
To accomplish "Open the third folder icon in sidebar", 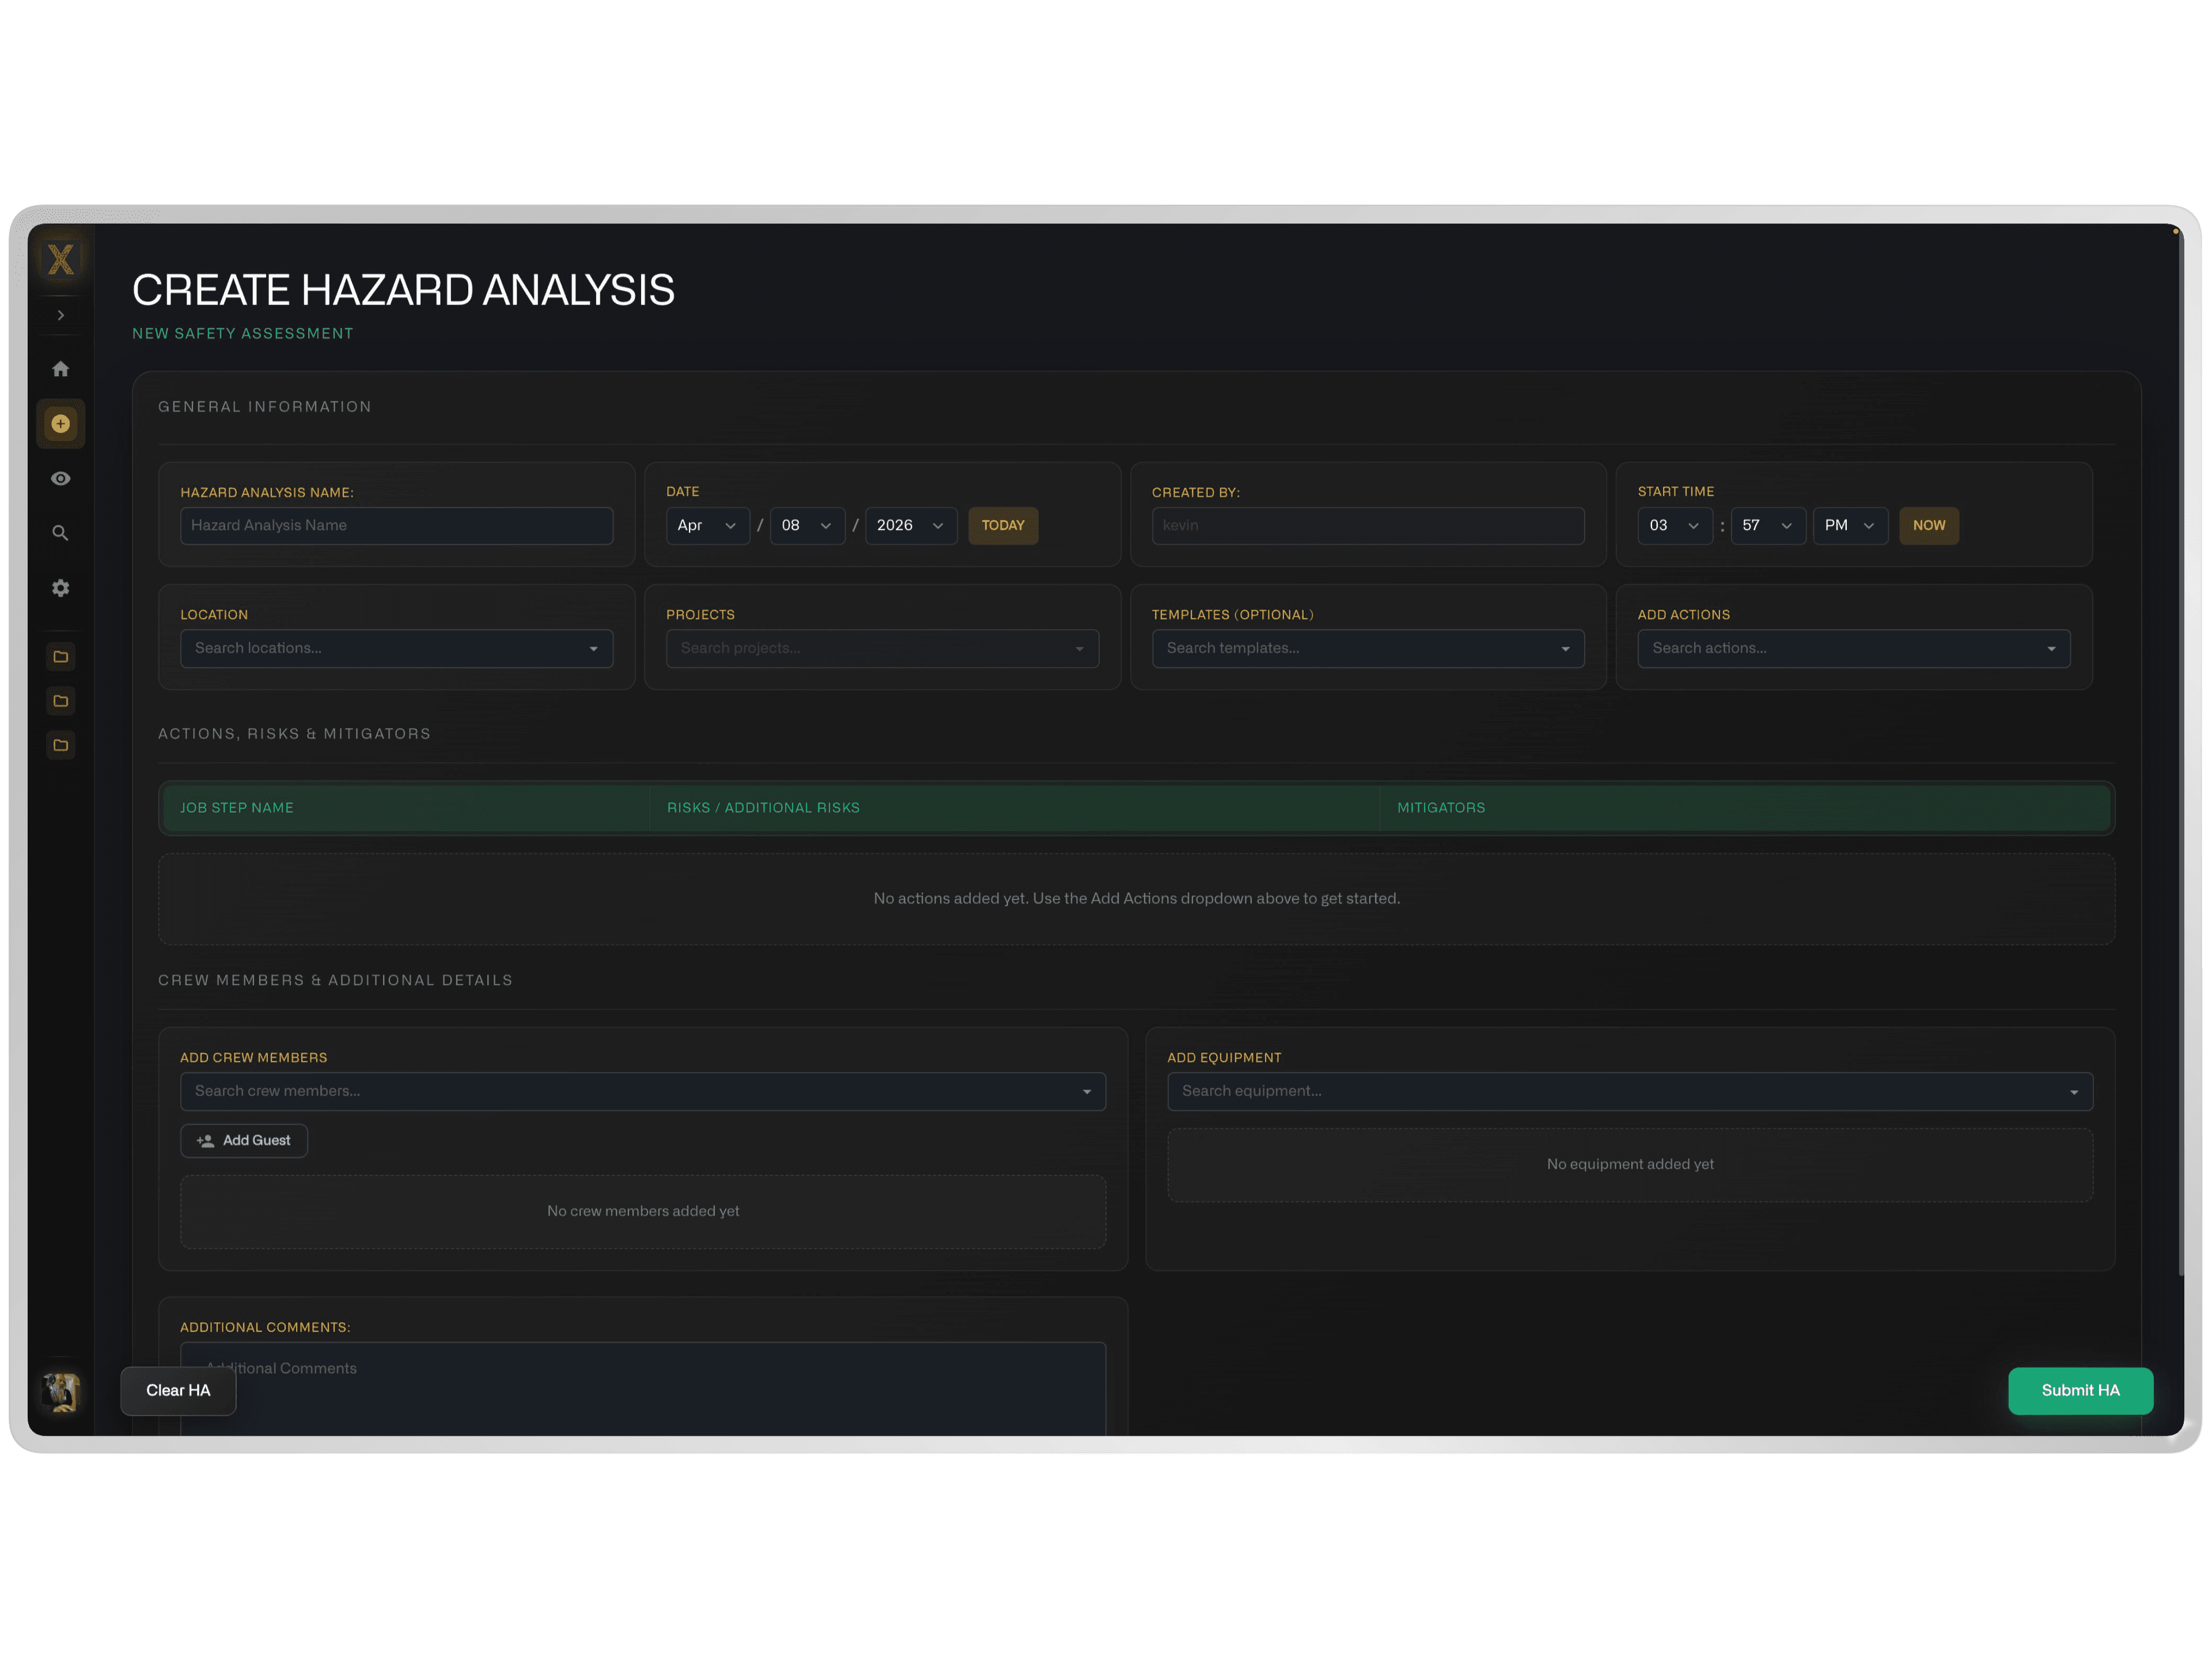I will click(x=61, y=745).
